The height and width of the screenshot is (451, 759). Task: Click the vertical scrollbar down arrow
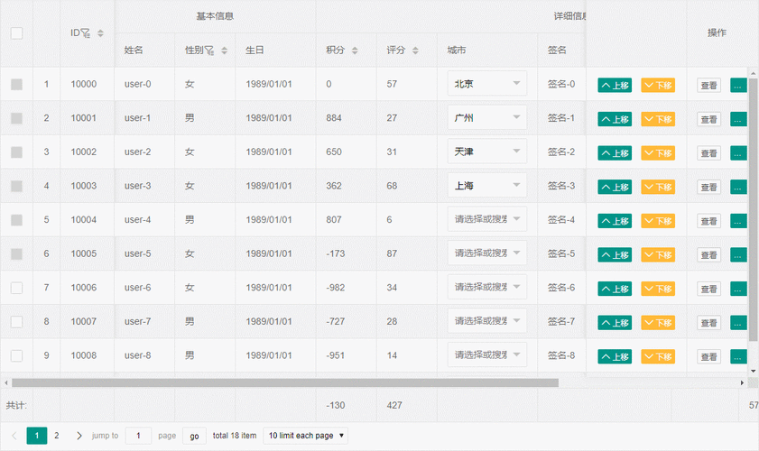pyautogui.click(x=754, y=370)
